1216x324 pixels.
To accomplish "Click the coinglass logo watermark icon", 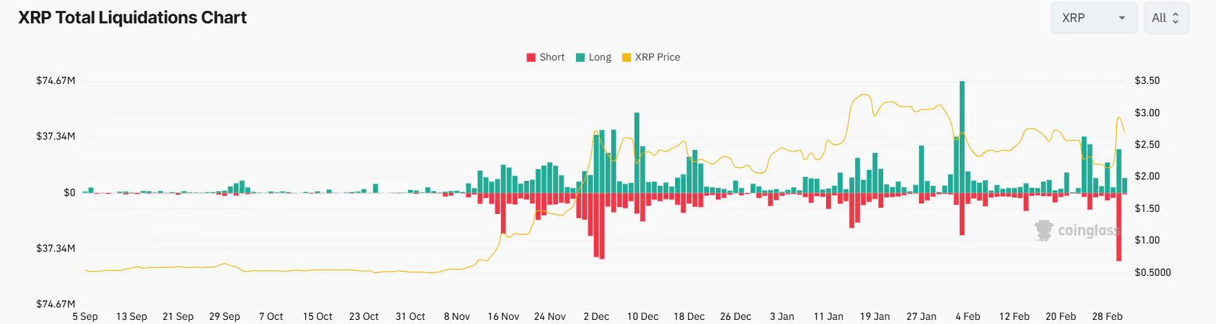I will pos(1044,230).
